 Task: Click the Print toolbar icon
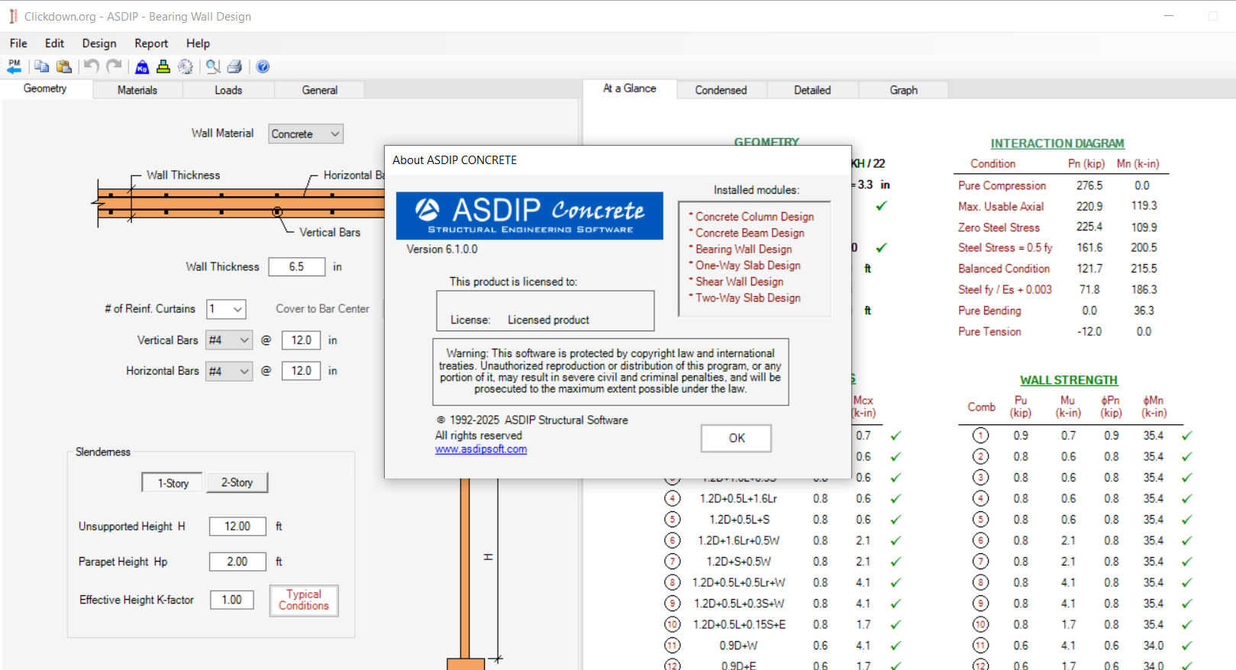click(x=235, y=66)
